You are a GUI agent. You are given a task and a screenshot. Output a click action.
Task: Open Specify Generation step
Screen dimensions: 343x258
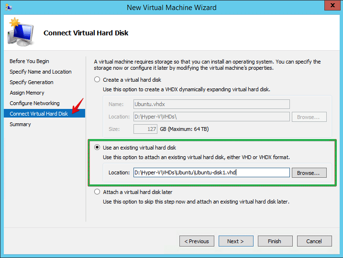click(x=32, y=82)
